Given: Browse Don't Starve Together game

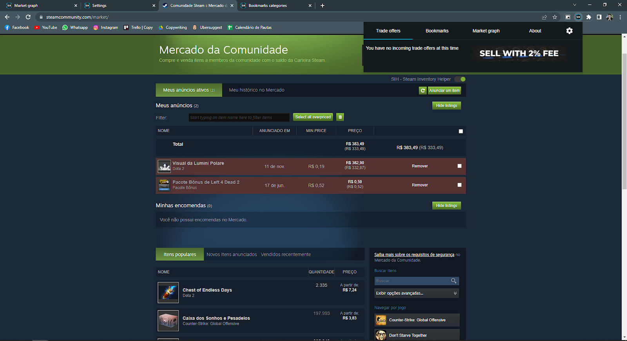Looking at the screenshot, I should coord(417,335).
